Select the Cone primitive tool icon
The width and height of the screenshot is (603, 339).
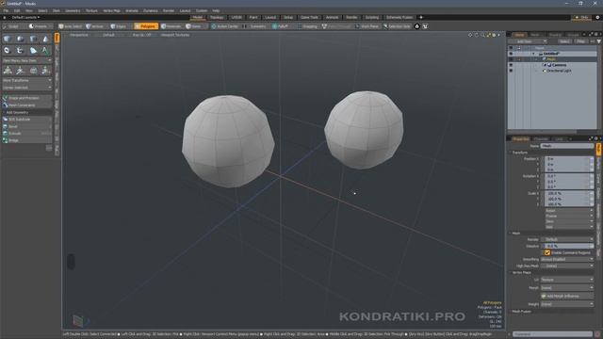[x=45, y=39]
